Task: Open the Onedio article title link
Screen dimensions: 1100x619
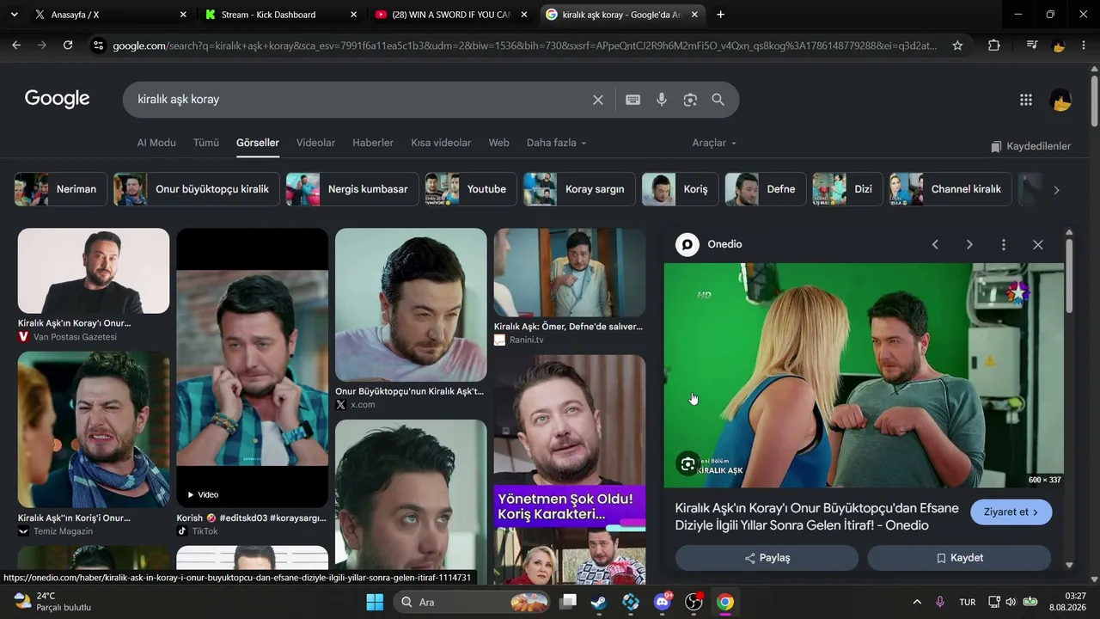Action: (x=816, y=517)
